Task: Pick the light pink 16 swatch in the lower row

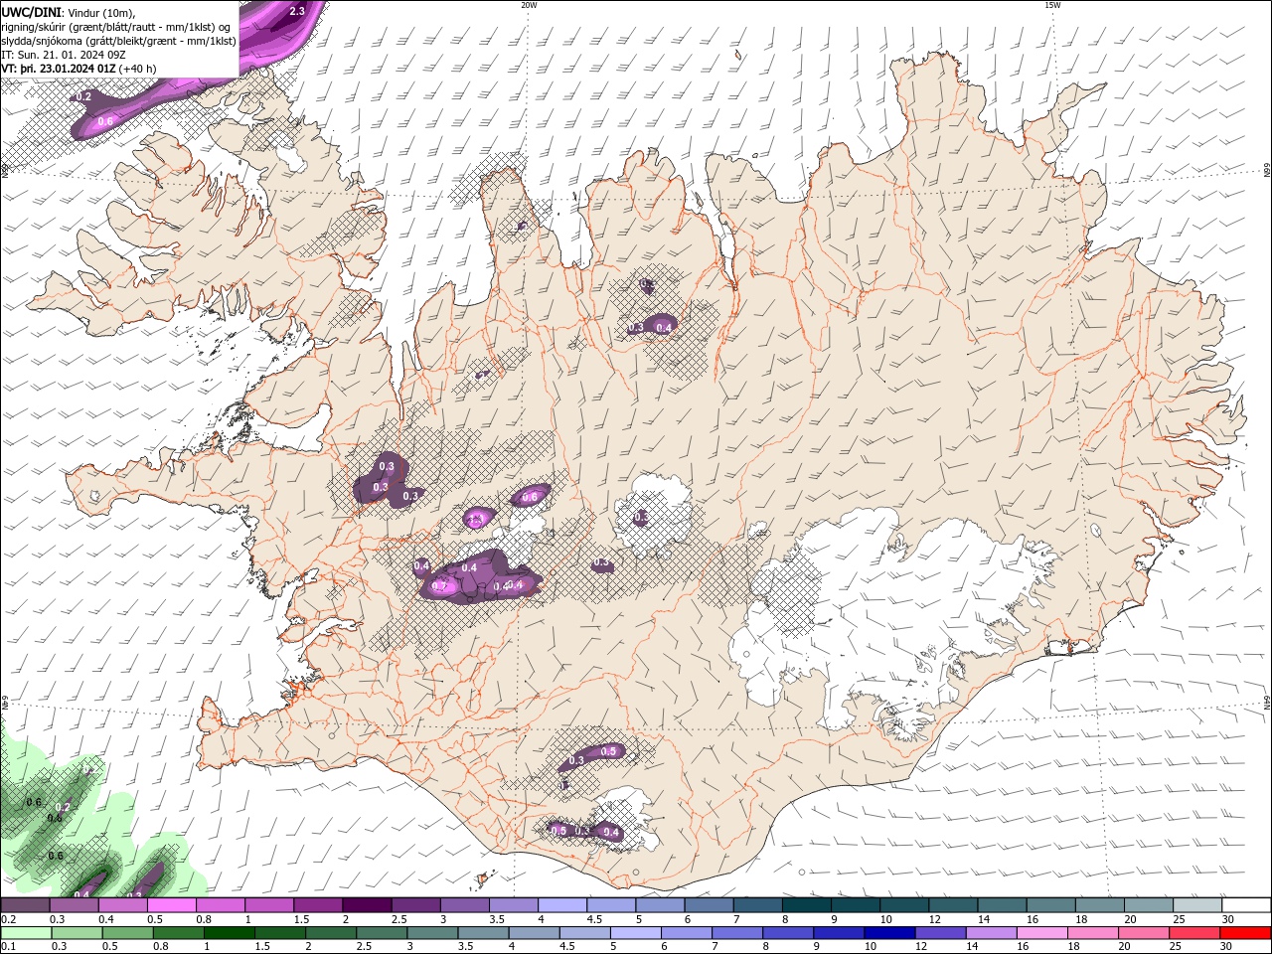Action: [1042, 933]
